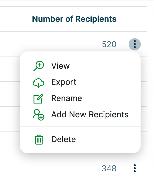
Task: Open the three-dot menu for the 348 row
Action: [x=135, y=168]
